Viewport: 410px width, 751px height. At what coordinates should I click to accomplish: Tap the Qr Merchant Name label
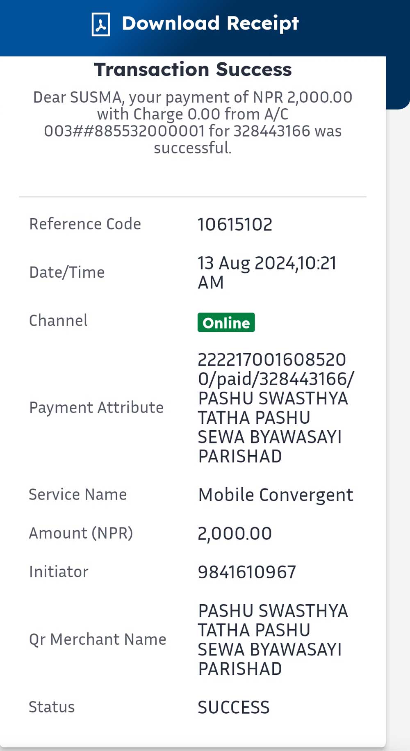tap(98, 639)
